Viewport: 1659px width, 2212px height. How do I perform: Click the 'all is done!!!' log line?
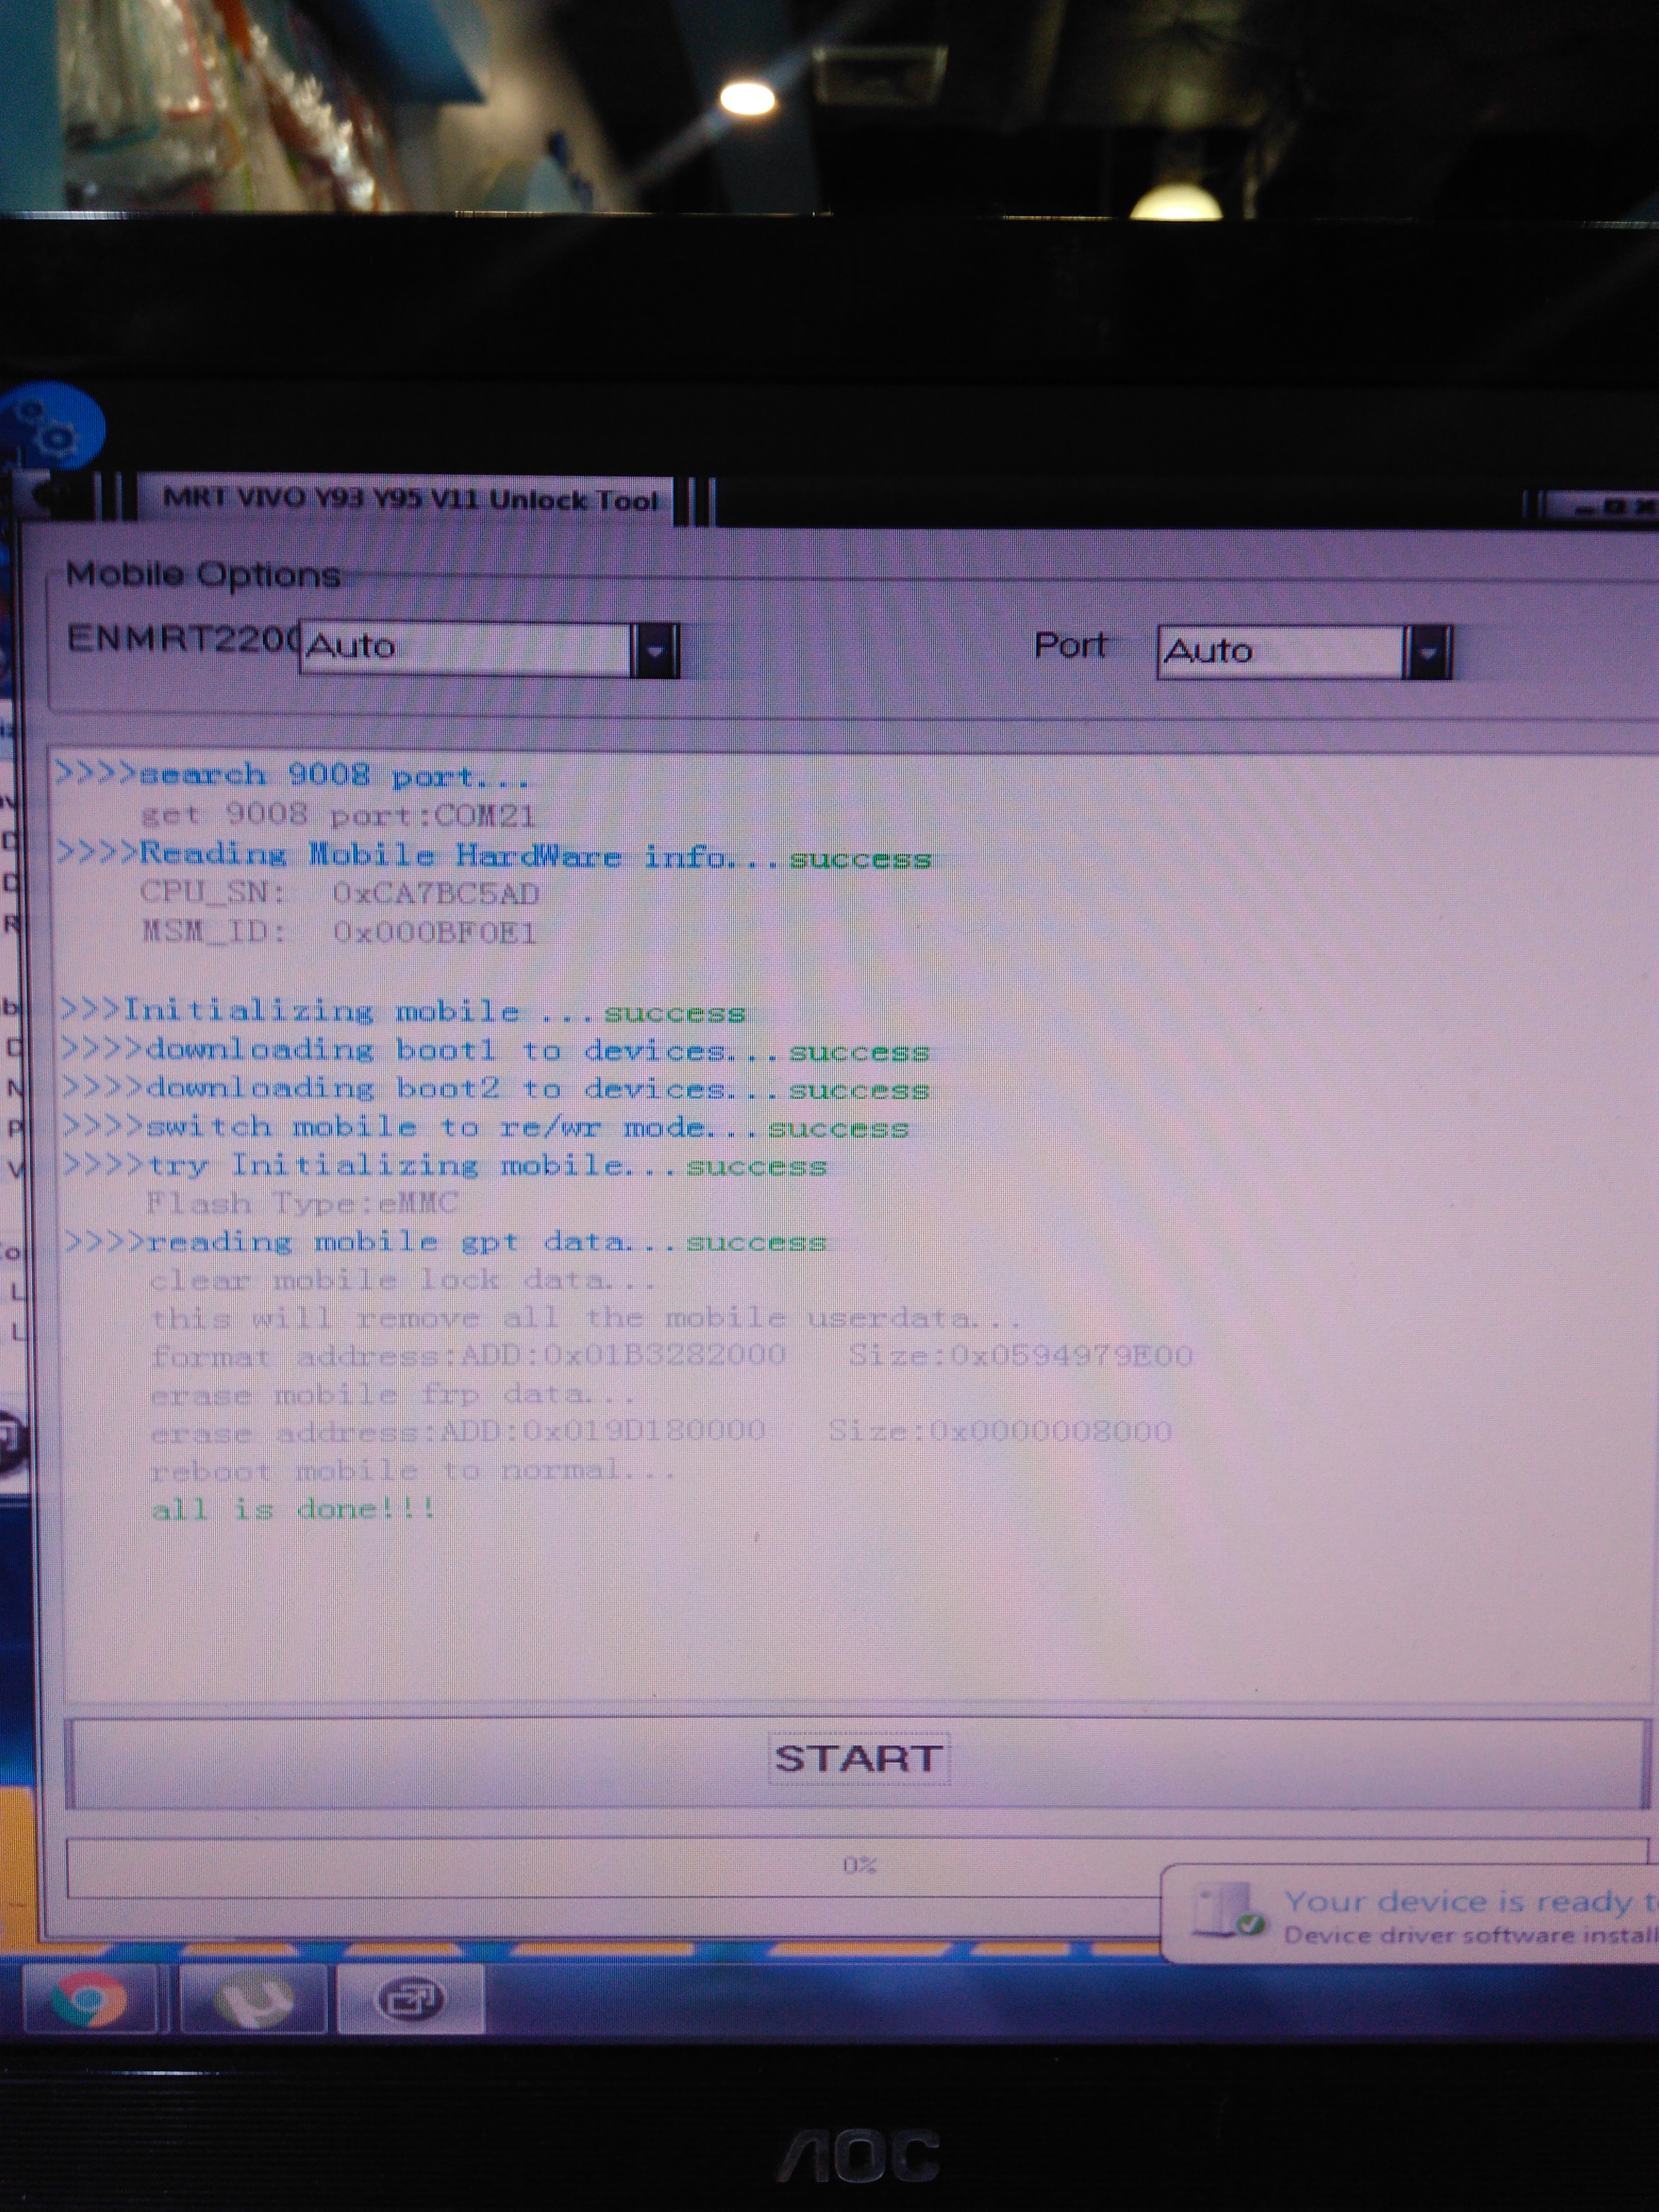[x=294, y=1509]
